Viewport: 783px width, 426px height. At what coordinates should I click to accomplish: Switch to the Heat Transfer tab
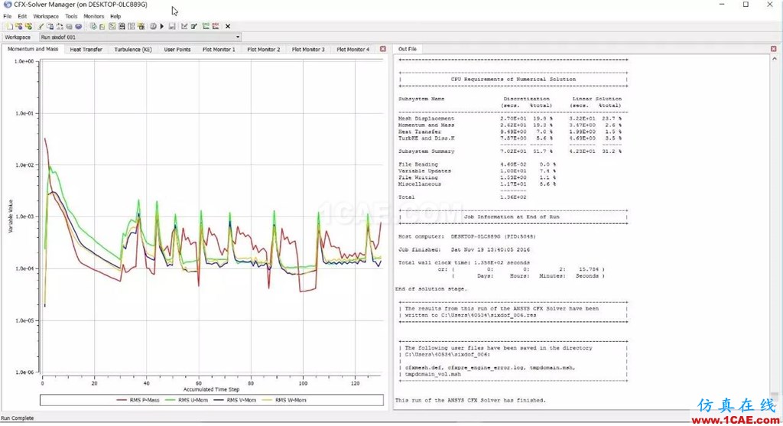(x=86, y=50)
